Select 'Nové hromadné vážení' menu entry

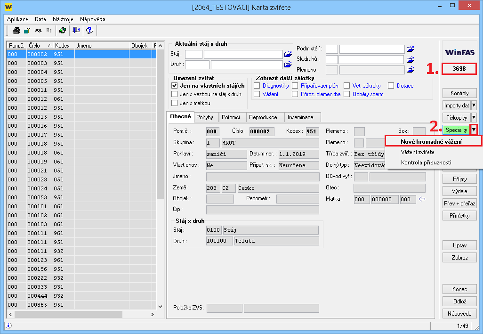(x=431, y=141)
